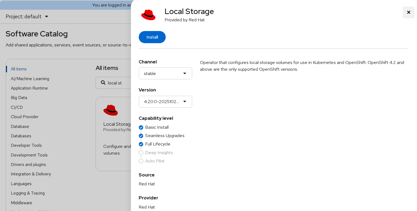The height and width of the screenshot is (211, 417).
Task: Click the Seamless Upgrades checkmark icon
Action: (141, 136)
